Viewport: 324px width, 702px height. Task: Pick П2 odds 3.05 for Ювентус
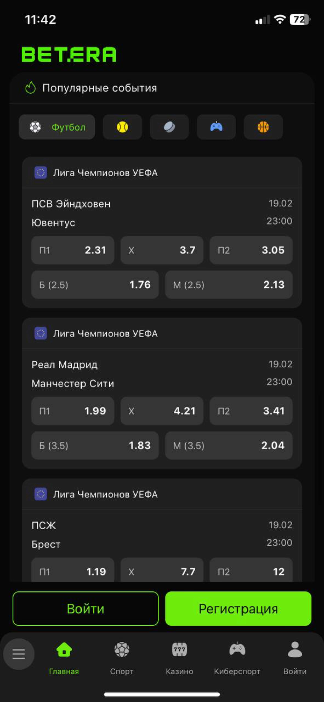(251, 250)
